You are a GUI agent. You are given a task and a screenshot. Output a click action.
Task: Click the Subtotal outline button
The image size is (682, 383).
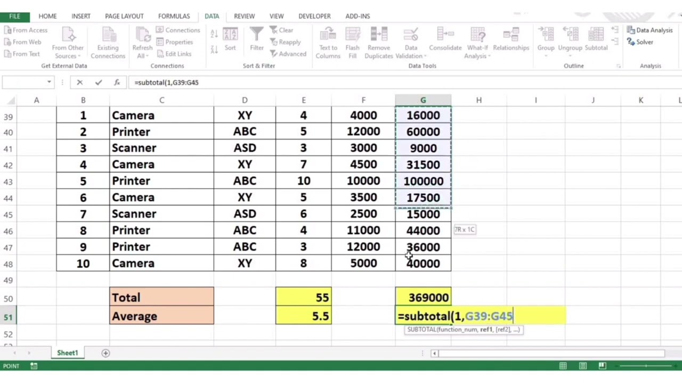(x=596, y=39)
